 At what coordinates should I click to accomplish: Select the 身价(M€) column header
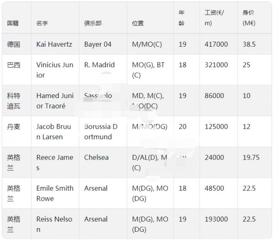[249, 18]
